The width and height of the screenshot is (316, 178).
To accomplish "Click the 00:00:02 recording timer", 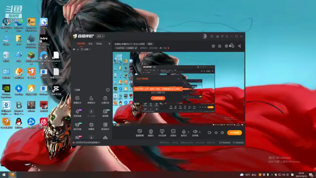I will 225,142.
